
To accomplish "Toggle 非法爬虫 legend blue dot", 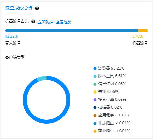I will click(95, 123).
